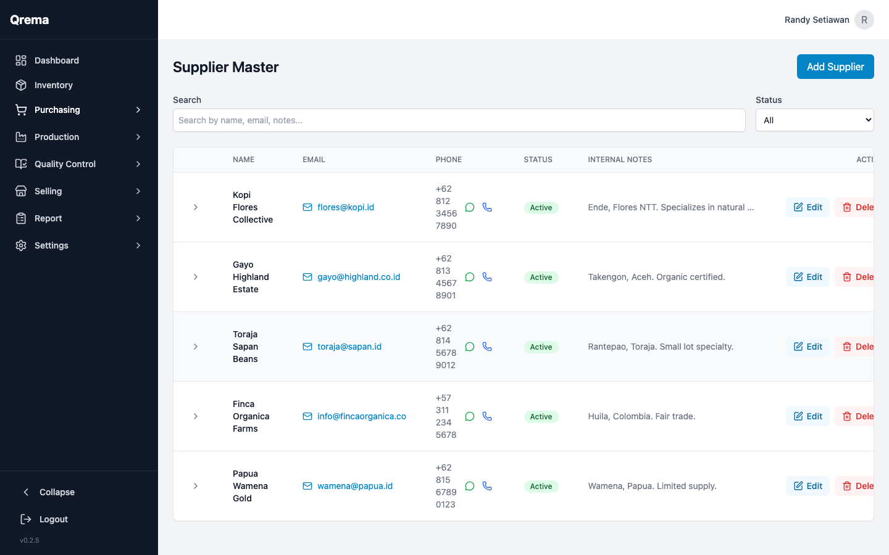Image resolution: width=889 pixels, height=555 pixels.
Task: Click the chat icon for Papua Wamena Gold
Action: tap(469, 486)
